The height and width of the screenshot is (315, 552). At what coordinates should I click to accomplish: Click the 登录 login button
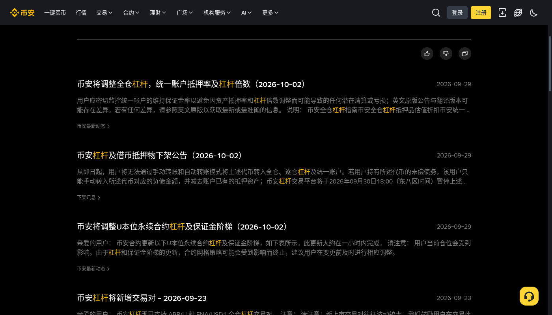tap(457, 13)
